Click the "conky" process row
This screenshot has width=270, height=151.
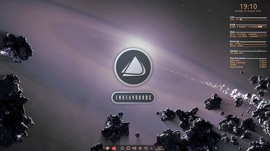click(248, 65)
